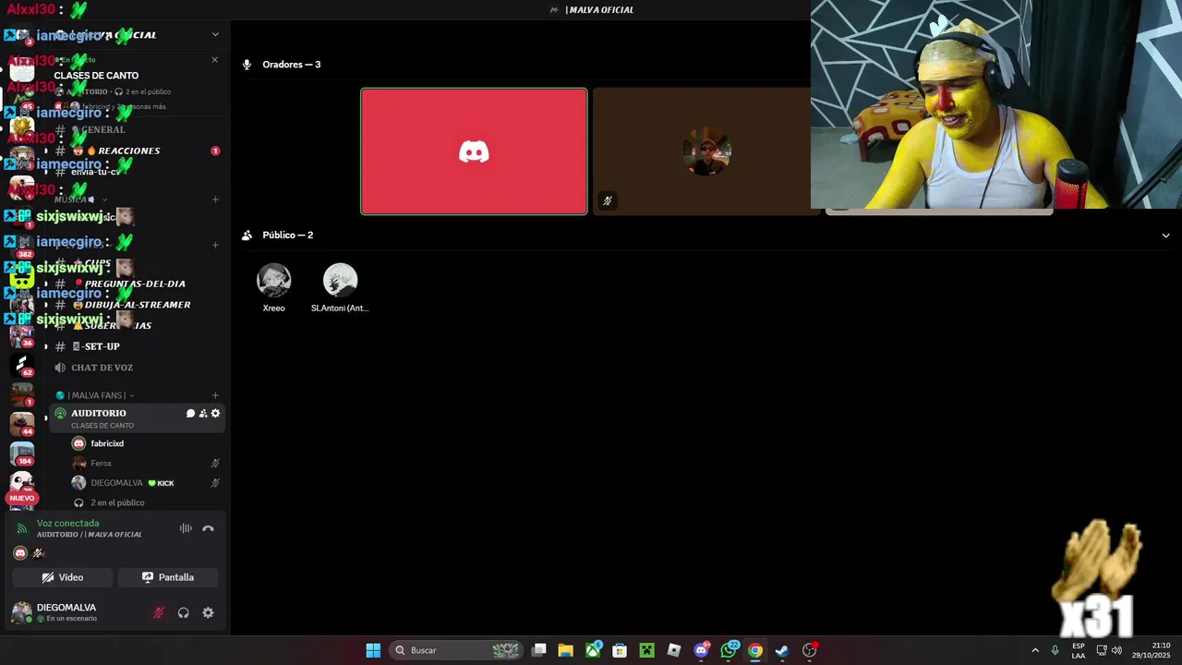
Task: Show hidden system tray icons
Action: [1034, 650]
